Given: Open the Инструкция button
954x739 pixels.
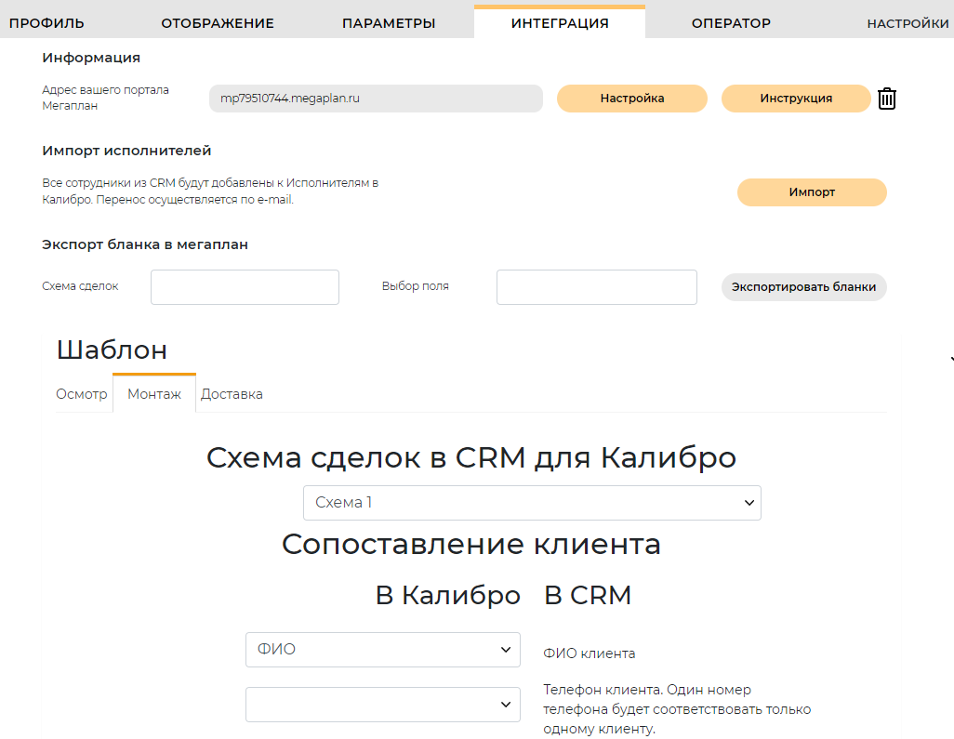Looking at the screenshot, I should (x=796, y=99).
